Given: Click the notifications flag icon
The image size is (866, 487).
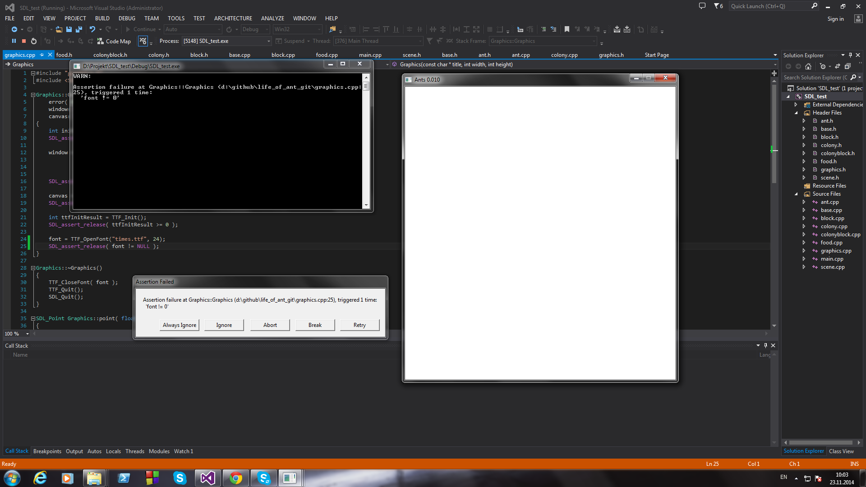Looking at the screenshot, I should tap(717, 6).
